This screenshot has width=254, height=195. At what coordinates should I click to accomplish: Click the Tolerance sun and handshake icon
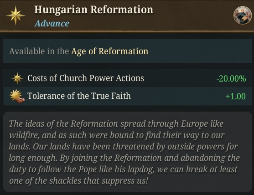(x=17, y=96)
